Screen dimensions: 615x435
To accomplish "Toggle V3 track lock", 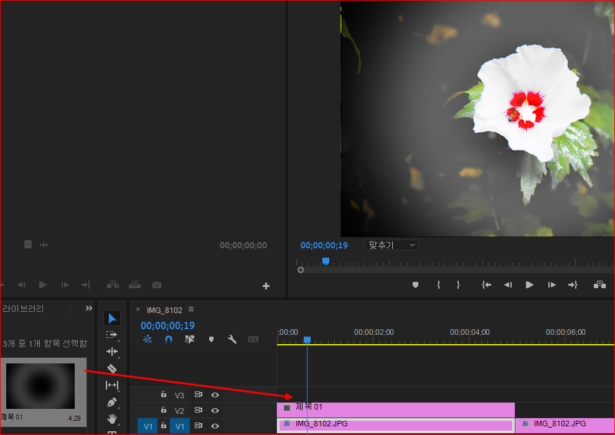I will (x=164, y=394).
